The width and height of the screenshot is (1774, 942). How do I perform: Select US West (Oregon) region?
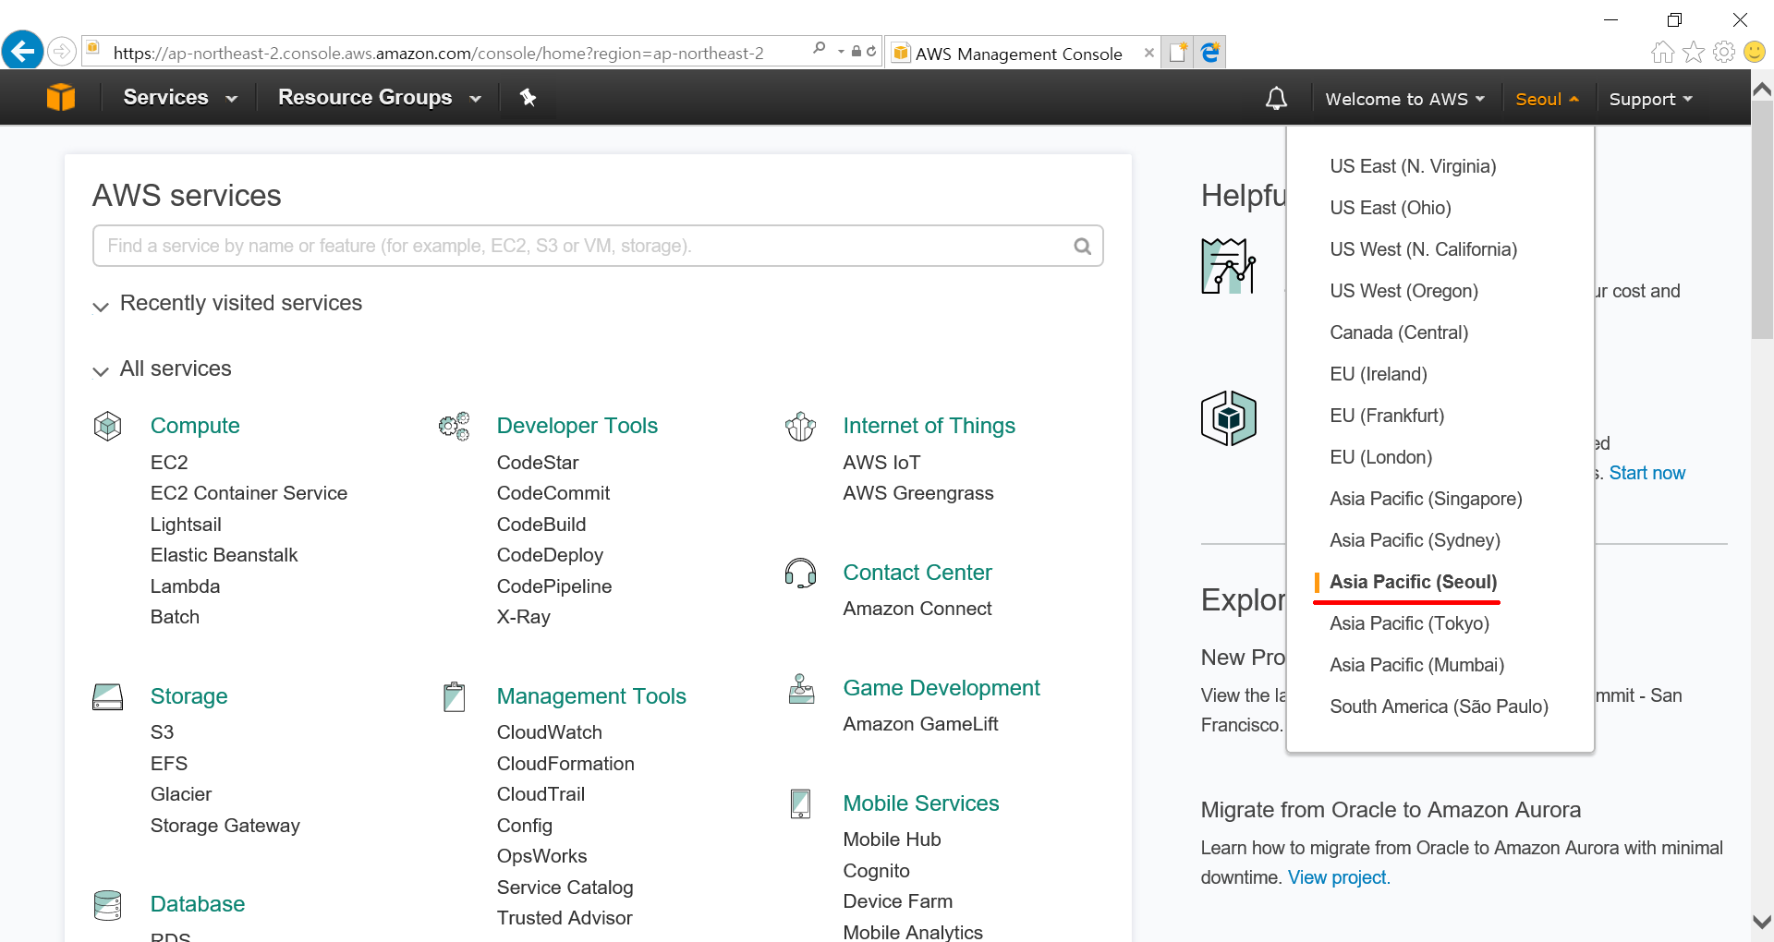[1403, 291]
